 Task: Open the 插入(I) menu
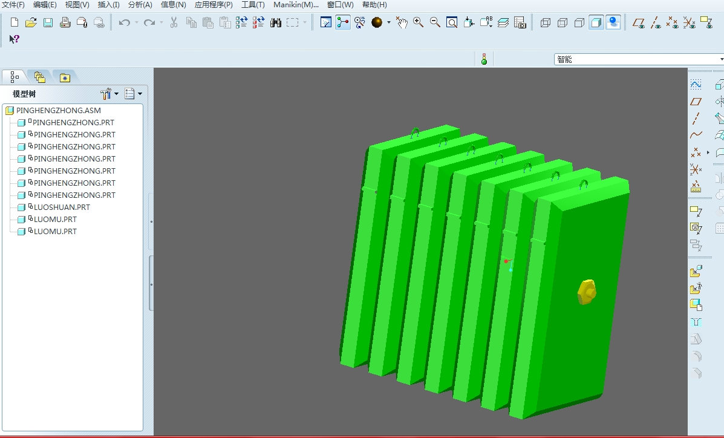[109, 5]
